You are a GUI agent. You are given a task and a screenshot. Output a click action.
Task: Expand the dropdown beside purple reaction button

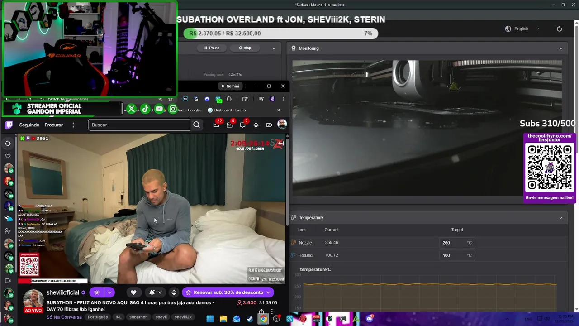point(109,292)
